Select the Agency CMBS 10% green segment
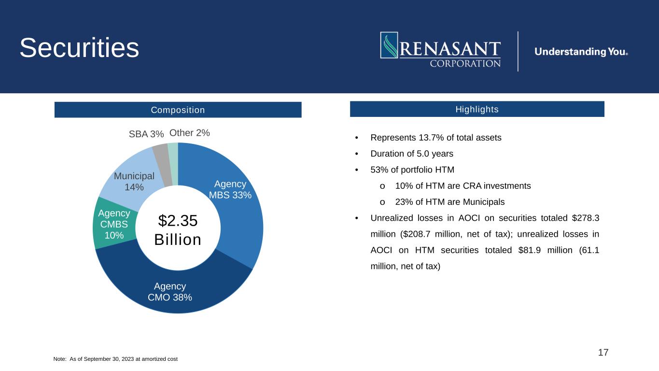Screen dimensions: 659x371 pos(113,224)
